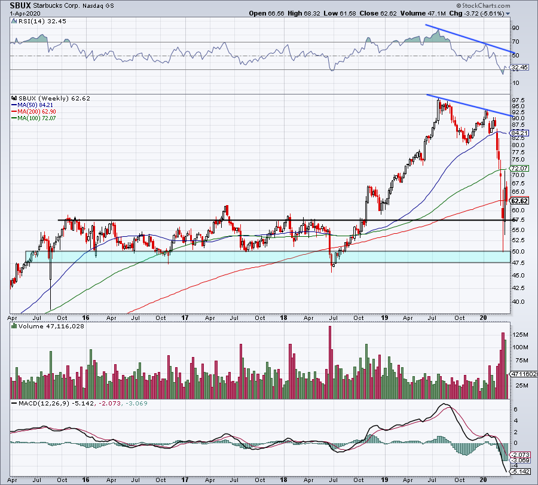Screen dimensions: 538x485
Task: Click the Volume 47.1M header value
Action: 423,14
